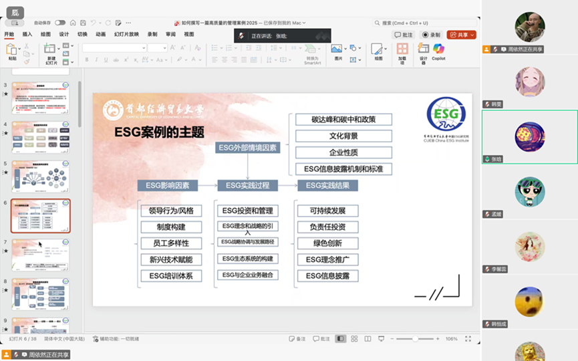Click the Format Painter brush icon
Image resolution: width=578 pixels, height=361 pixels.
[x=27, y=62]
